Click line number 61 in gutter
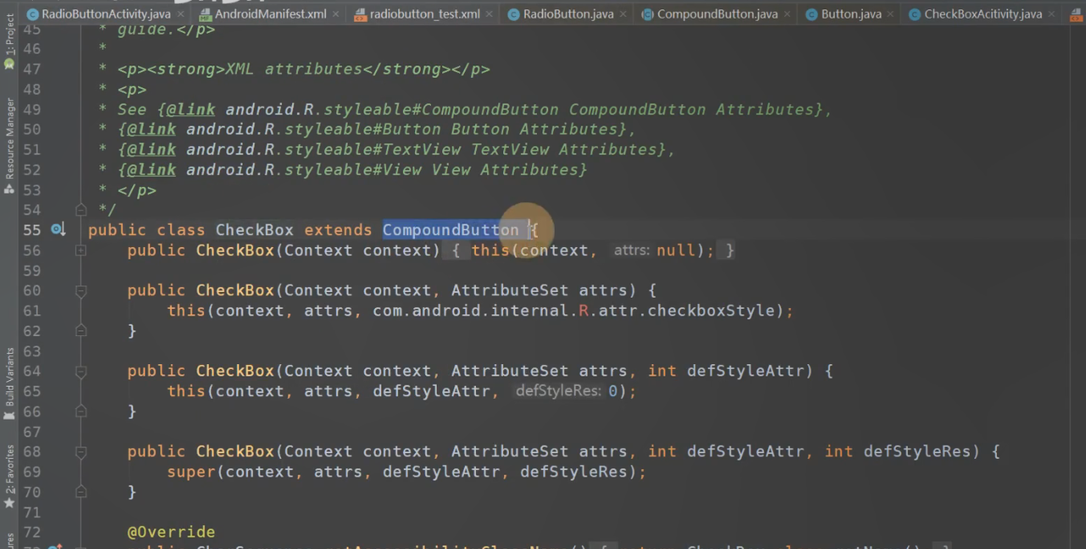 coord(31,311)
